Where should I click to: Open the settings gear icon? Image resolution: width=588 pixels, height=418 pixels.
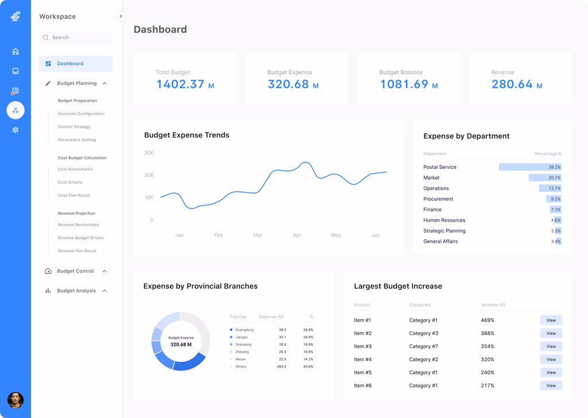click(16, 130)
